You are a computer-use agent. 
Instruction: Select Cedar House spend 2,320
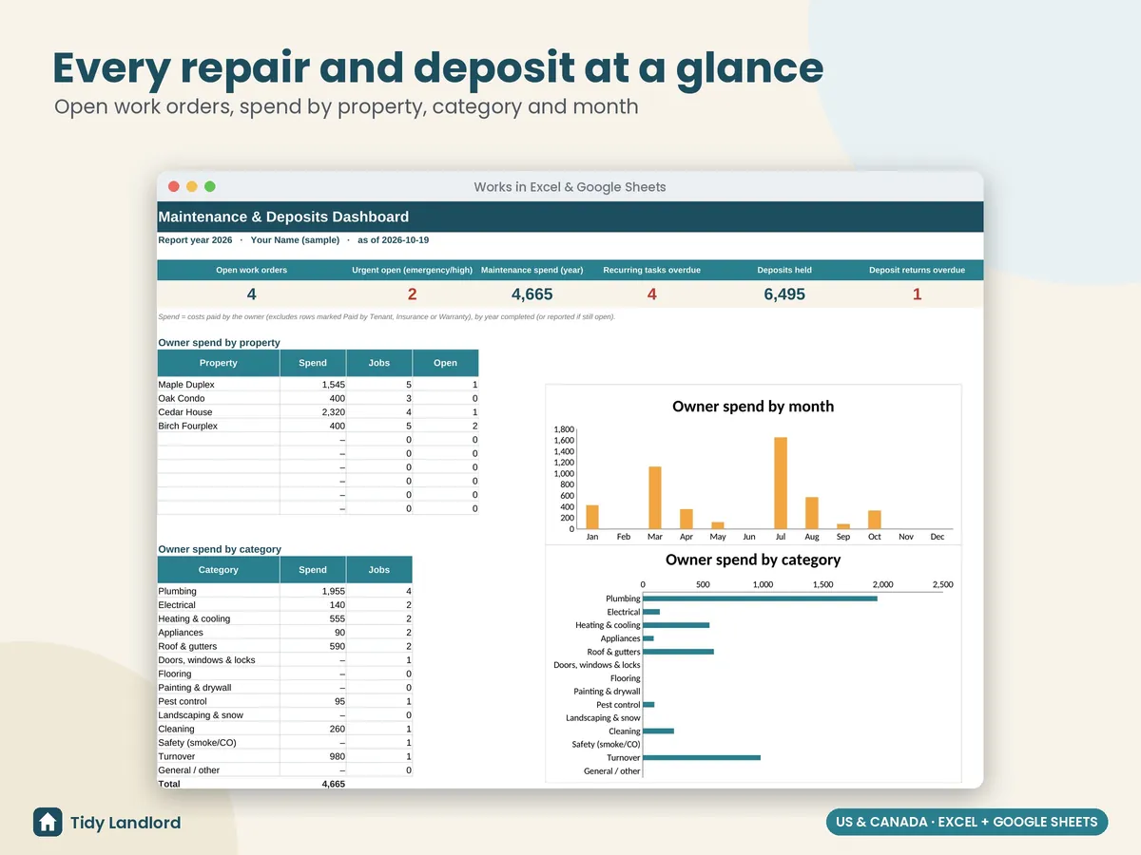333,412
